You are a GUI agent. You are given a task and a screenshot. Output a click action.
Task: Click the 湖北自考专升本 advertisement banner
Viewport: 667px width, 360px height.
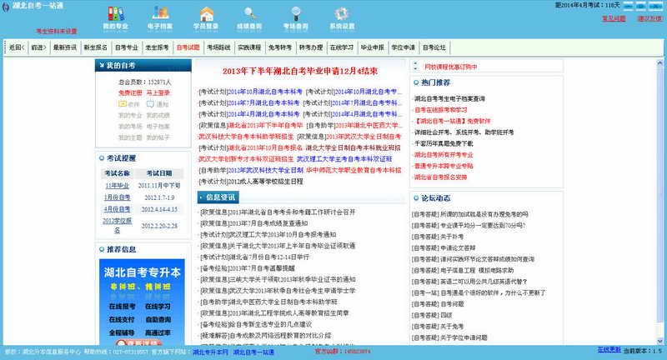[x=142, y=302]
